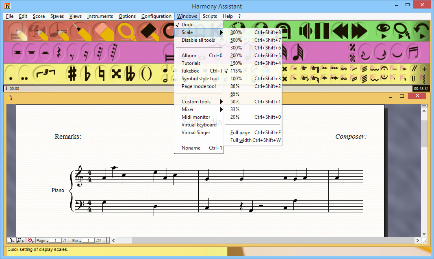434x259 pixels.
Task: Click the Composer text on score
Action: 351,137
